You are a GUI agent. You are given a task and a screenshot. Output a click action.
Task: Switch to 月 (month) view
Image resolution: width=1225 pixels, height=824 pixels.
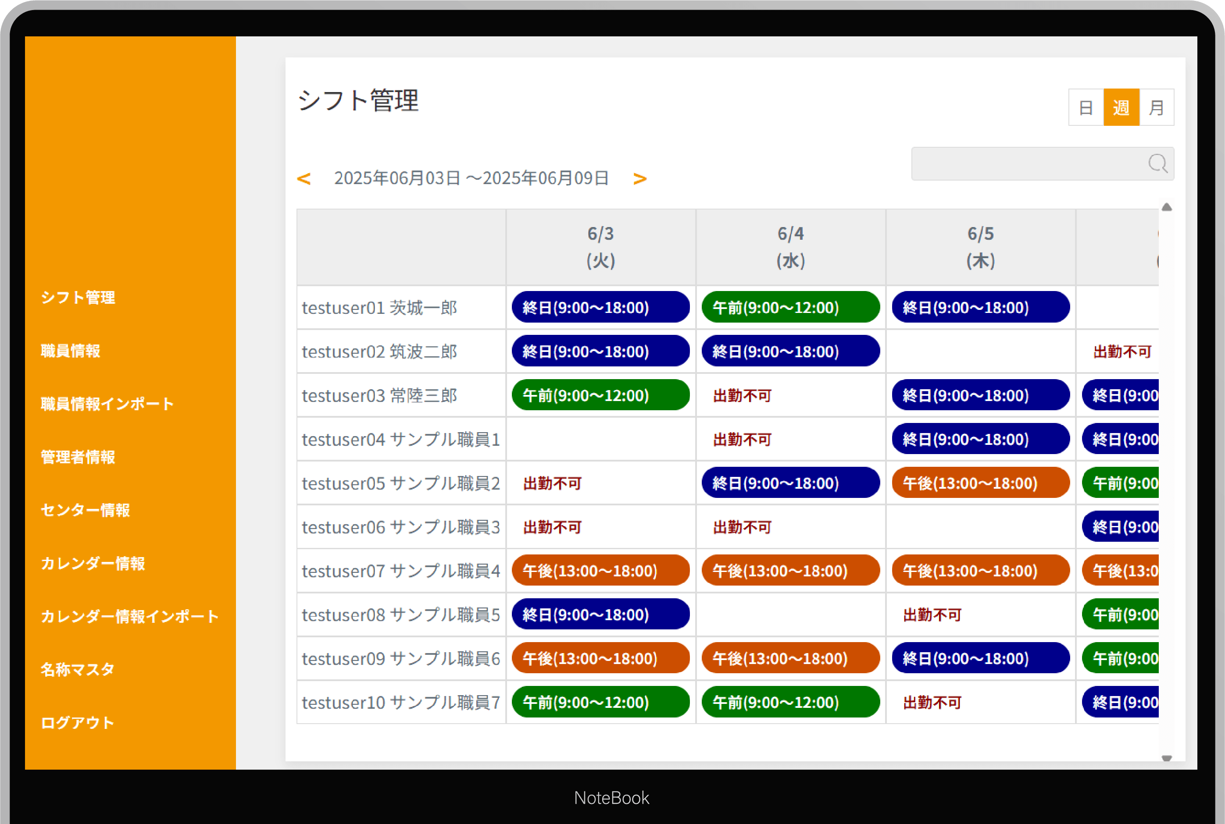[1156, 107]
